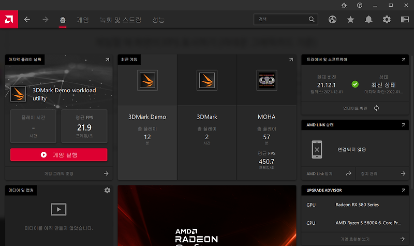Toggle the sidebar panel icon

[405, 19]
